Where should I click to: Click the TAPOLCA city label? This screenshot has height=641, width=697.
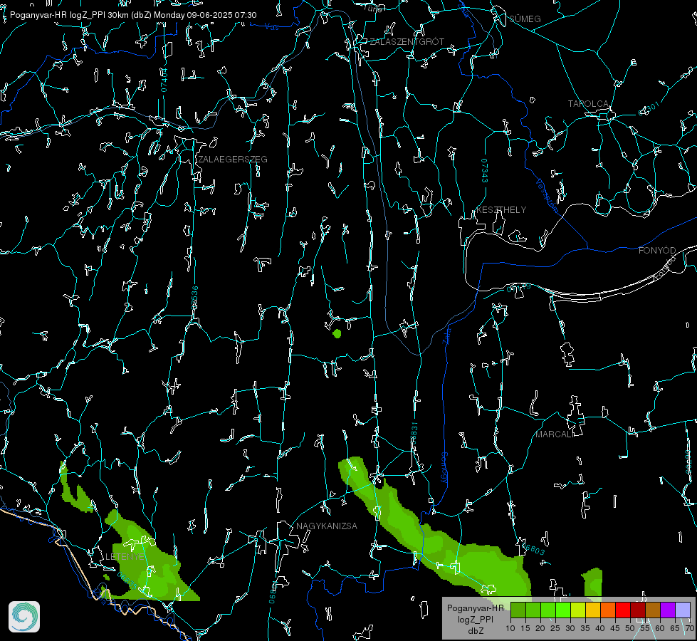coord(588,104)
